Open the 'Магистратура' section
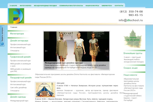Viewport: 153px width, 102px height. pos(17,34)
